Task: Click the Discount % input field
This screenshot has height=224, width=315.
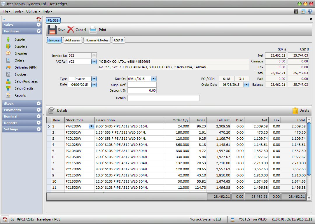Action: coord(142,90)
